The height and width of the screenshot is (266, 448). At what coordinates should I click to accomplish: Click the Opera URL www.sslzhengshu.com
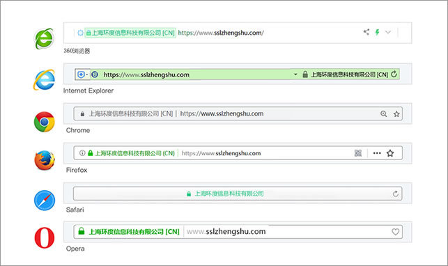point(226,231)
